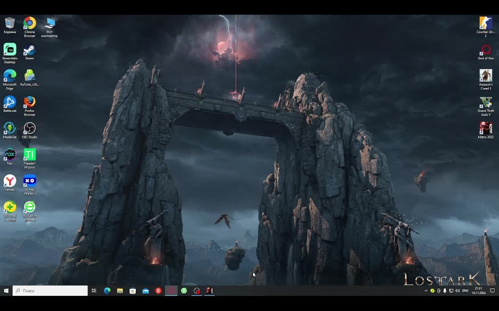Select the VK Play game center icon
The image size is (499, 311).
coord(29,185)
